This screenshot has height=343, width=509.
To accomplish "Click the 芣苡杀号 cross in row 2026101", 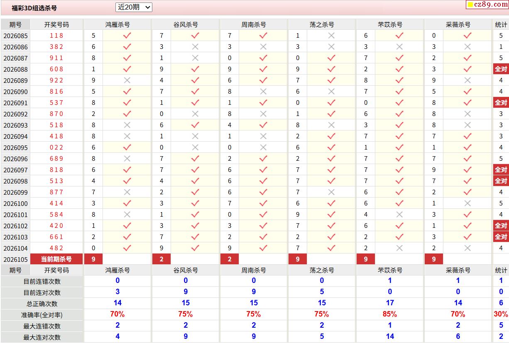I will 399,215.
